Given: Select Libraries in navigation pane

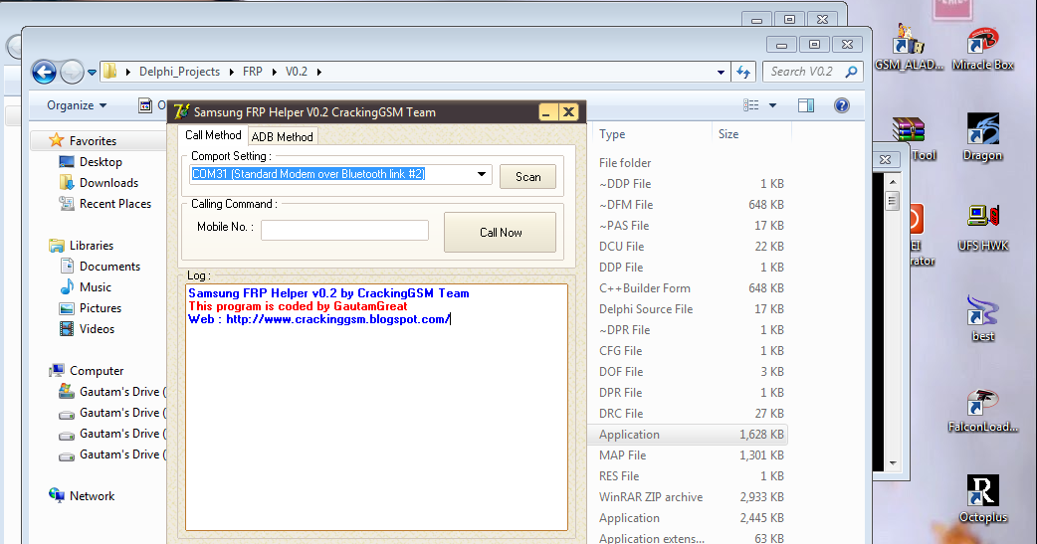Looking at the screenshot, I should tap(92, 246).
